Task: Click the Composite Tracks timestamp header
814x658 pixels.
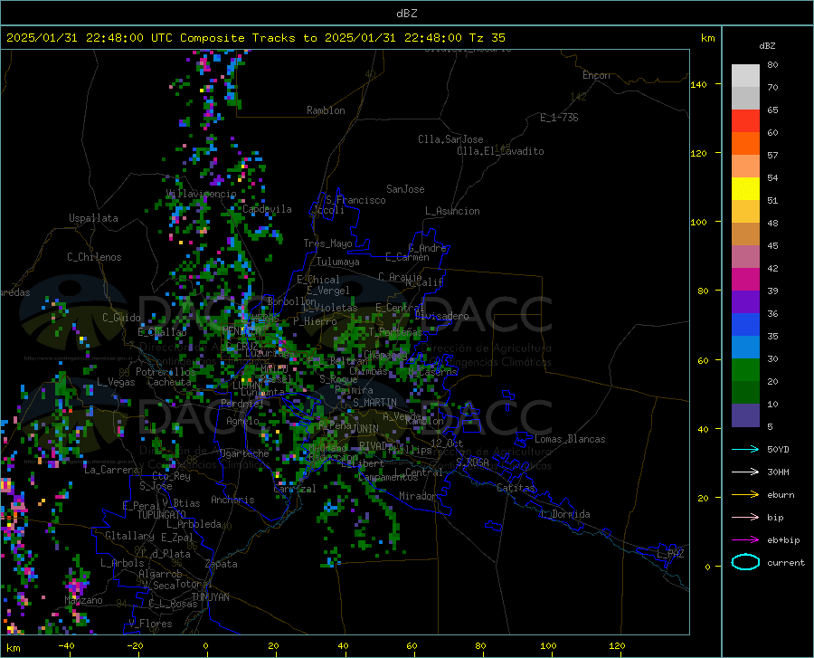Action: pos(256,38)
